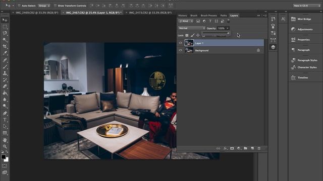
Task: Select the Path Selection tool
Action: point(5,126)
